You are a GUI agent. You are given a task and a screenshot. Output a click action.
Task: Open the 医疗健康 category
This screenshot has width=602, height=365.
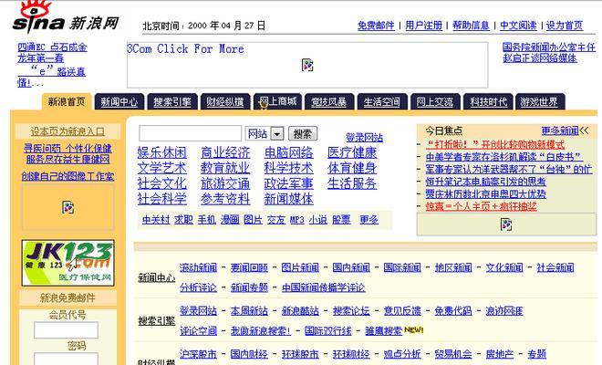point(352,152)
